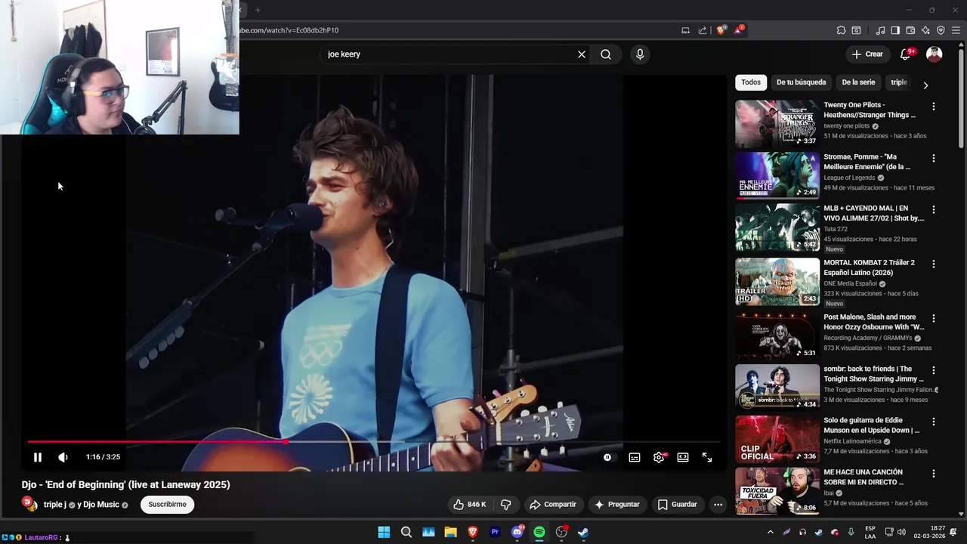Open the Brave Wallet icon

point(910,30)
